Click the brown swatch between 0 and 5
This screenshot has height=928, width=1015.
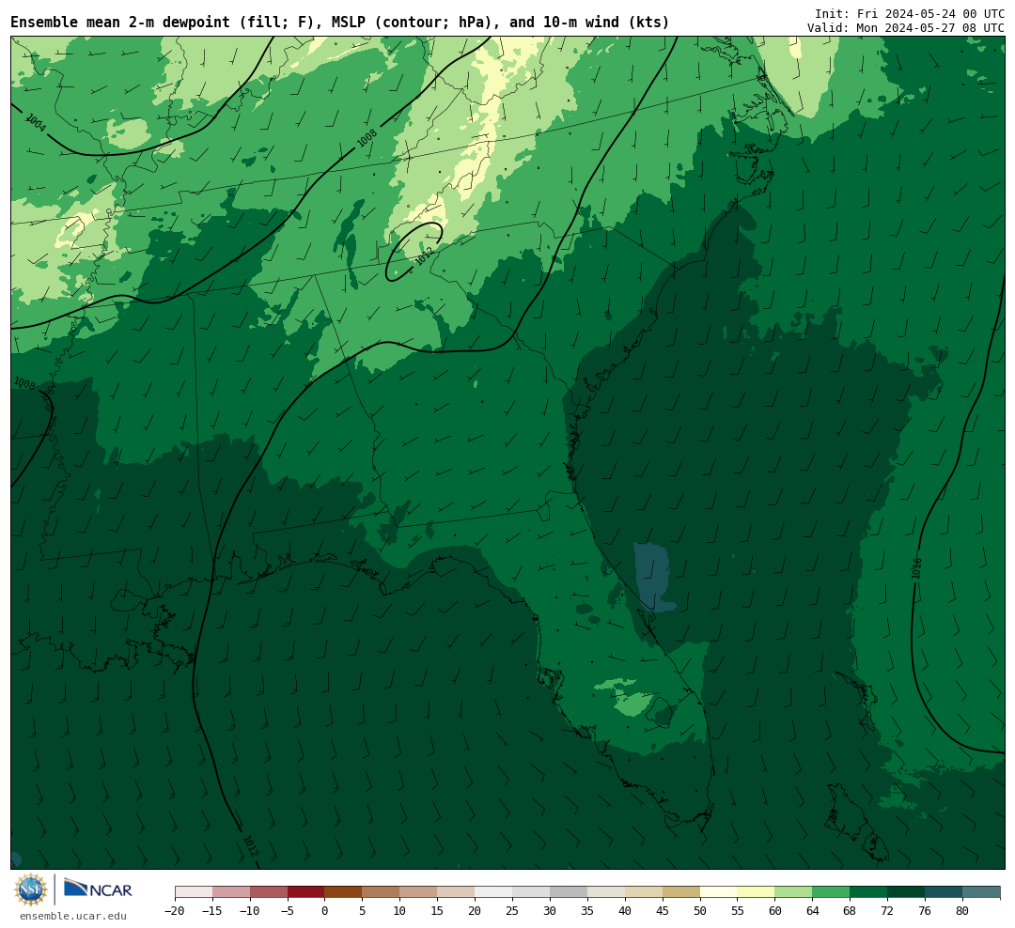[x=344, y=892]
